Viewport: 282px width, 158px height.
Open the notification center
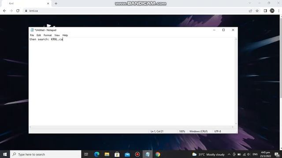pyautogui.click(x=277, y=154)
